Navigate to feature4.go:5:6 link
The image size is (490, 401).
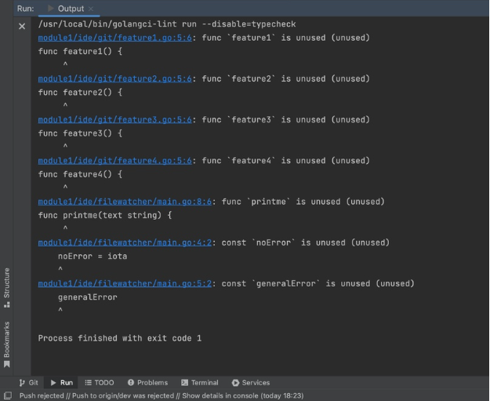(x=114, y=160)
